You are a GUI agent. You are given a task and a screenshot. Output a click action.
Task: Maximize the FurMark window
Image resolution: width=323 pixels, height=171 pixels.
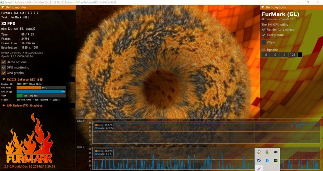[308, 2]
